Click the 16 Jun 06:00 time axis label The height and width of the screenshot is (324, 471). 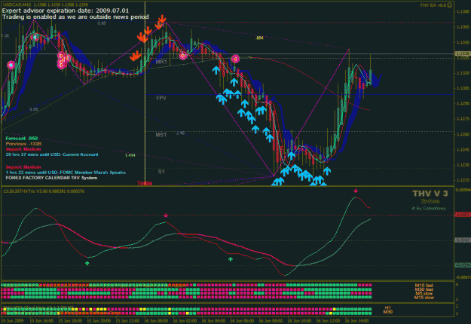pyautogui.click(x=242, y=321)
